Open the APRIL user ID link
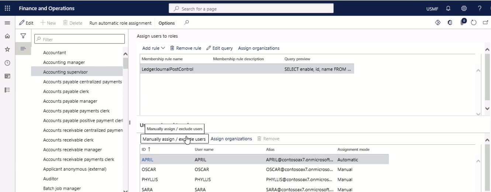The width and height of the screenshot is (491, 192). coord(148,160)
